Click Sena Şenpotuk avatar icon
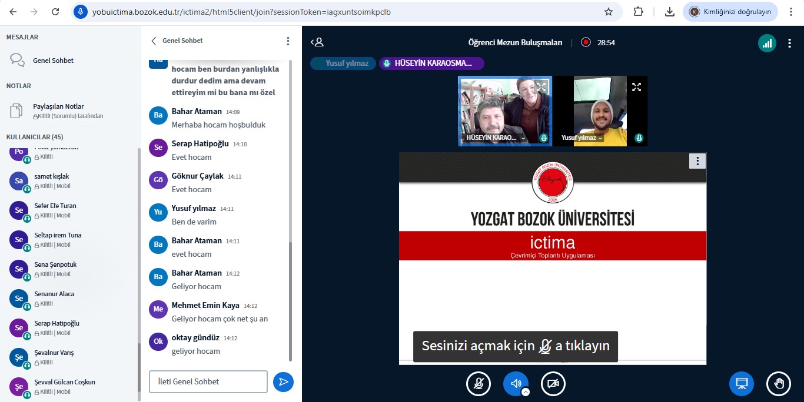This screenshot has height=402, width=804. point(19,269)
